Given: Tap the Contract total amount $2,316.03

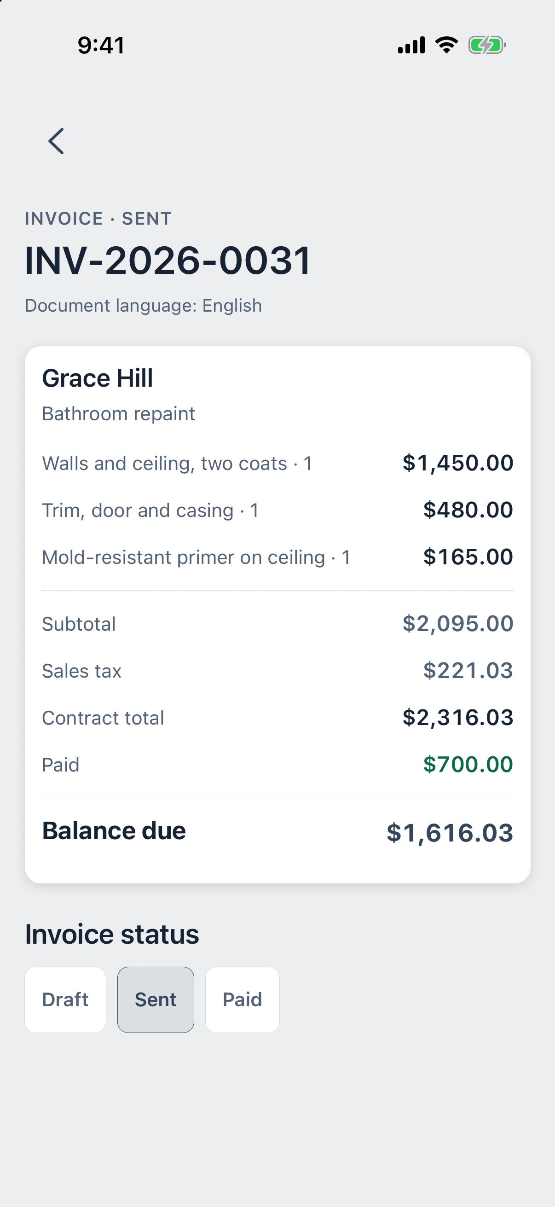Looking at the screenshot, I should tap(458, 718).
